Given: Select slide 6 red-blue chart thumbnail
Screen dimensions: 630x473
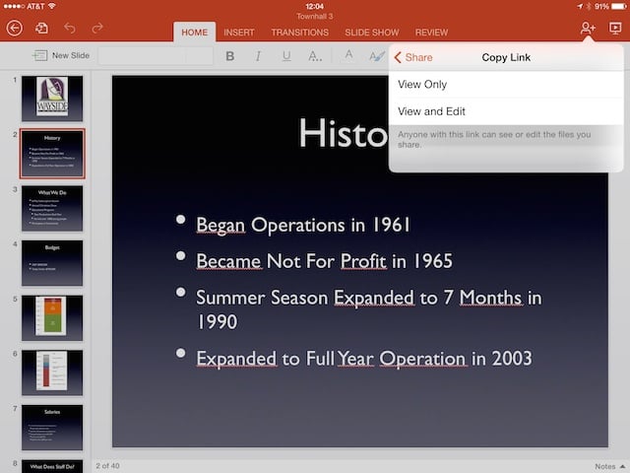Looking at the screenshot, I should coord(52,372).
